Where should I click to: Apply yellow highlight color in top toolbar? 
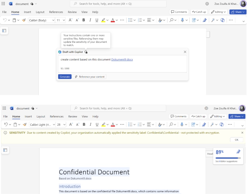click(103, 20)
